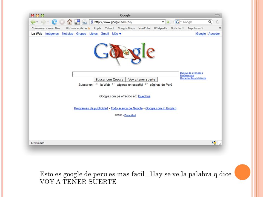Open the Grupos link
This screenshot has height=197, width=263.
point(81,34)
